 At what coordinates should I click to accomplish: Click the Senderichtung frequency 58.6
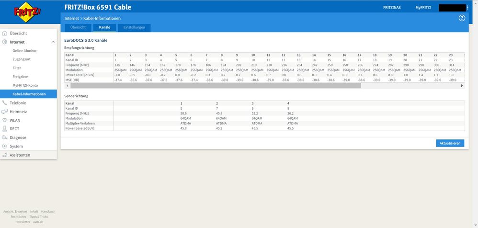pos(184,114)
